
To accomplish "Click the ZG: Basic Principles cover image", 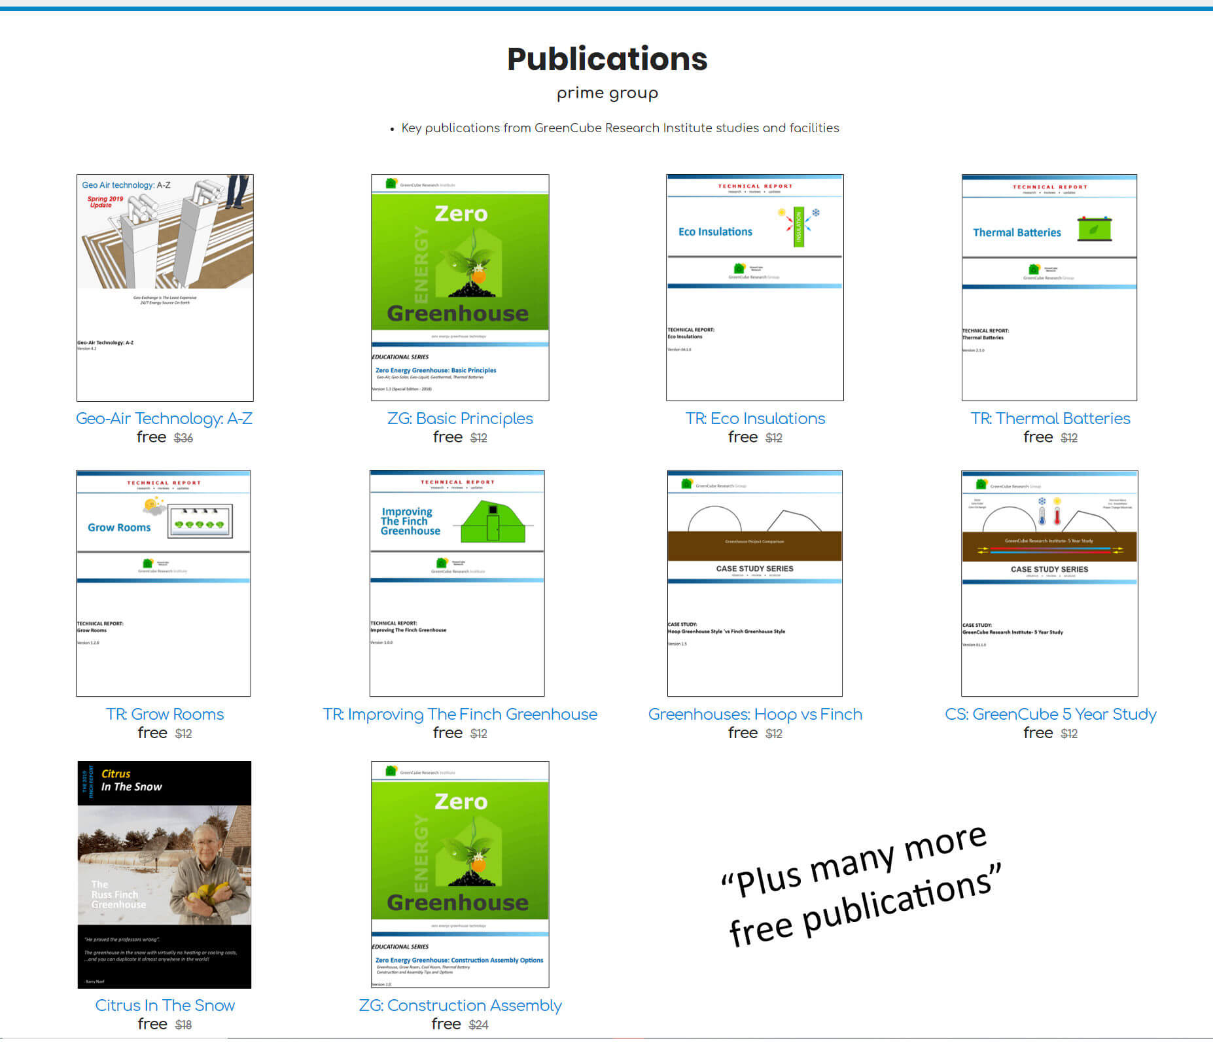I will pyautogui.click(x=460, y=287).
